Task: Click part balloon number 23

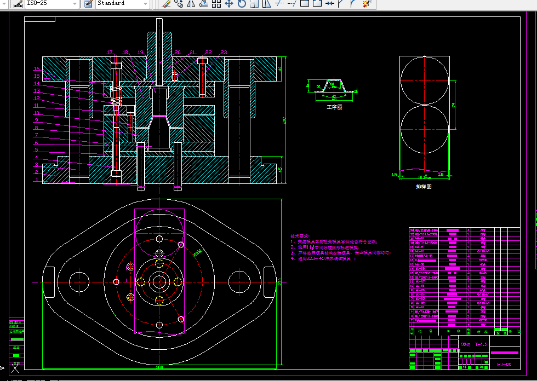Action: click(224, 53)
